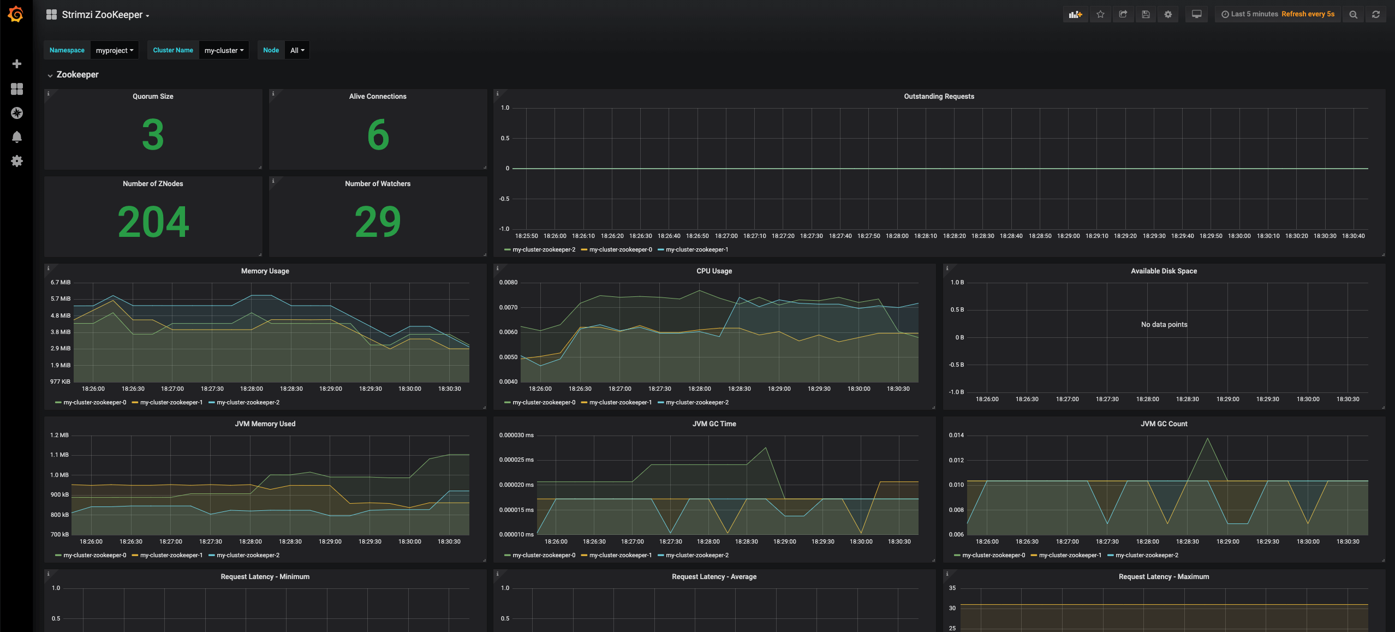Save the dashboard with disk icon
Image resolution: width=1395 pixels, height=632 pixels.
tap(1146, 14)
